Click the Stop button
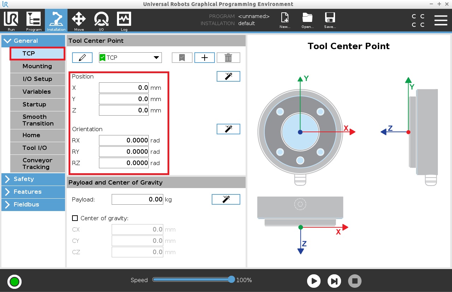The image size is (452, 292). tap(355, 281)
